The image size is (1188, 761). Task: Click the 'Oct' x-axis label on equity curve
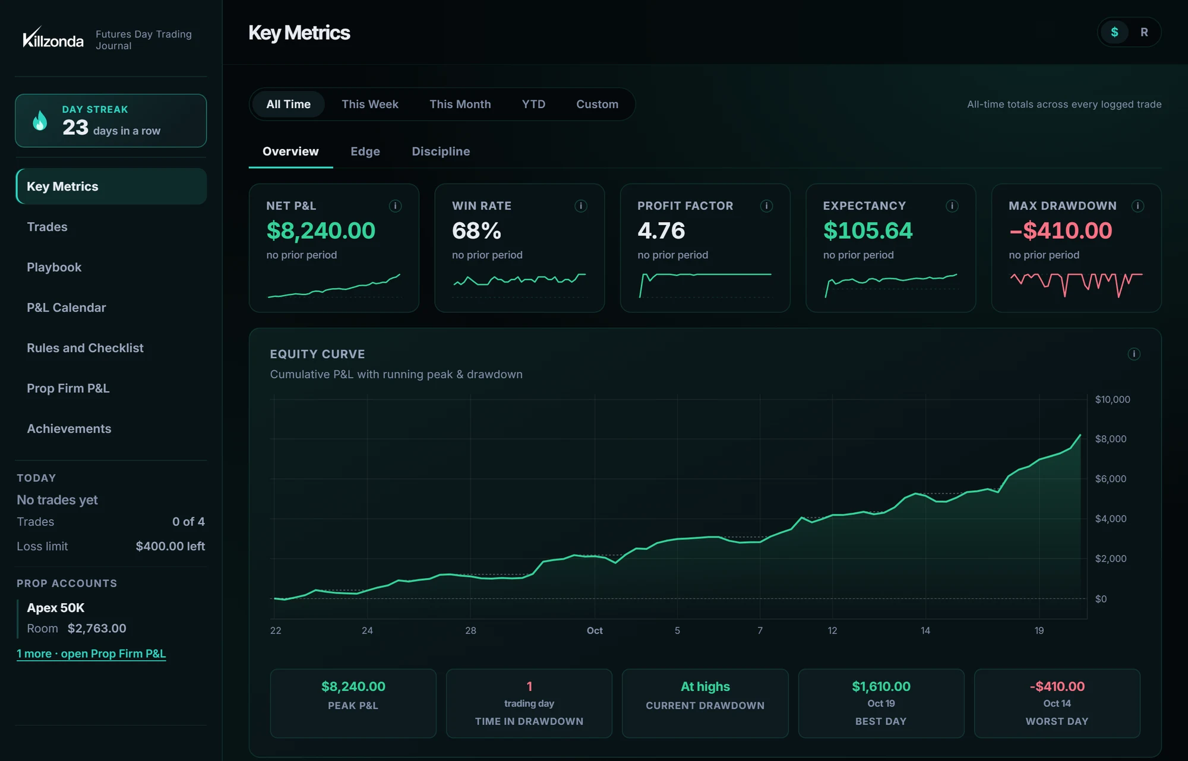pos(595,630)
